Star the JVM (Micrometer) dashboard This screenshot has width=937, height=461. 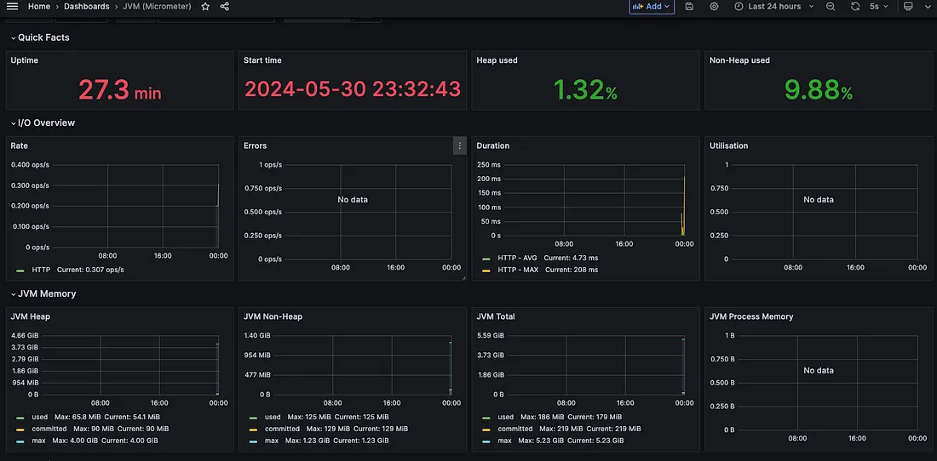[205, 7]
